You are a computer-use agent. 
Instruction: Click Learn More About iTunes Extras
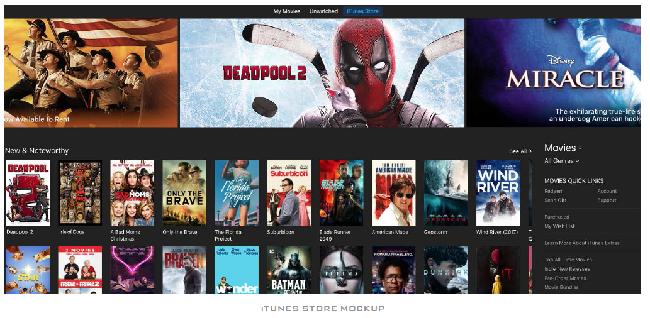click(581, 243)
